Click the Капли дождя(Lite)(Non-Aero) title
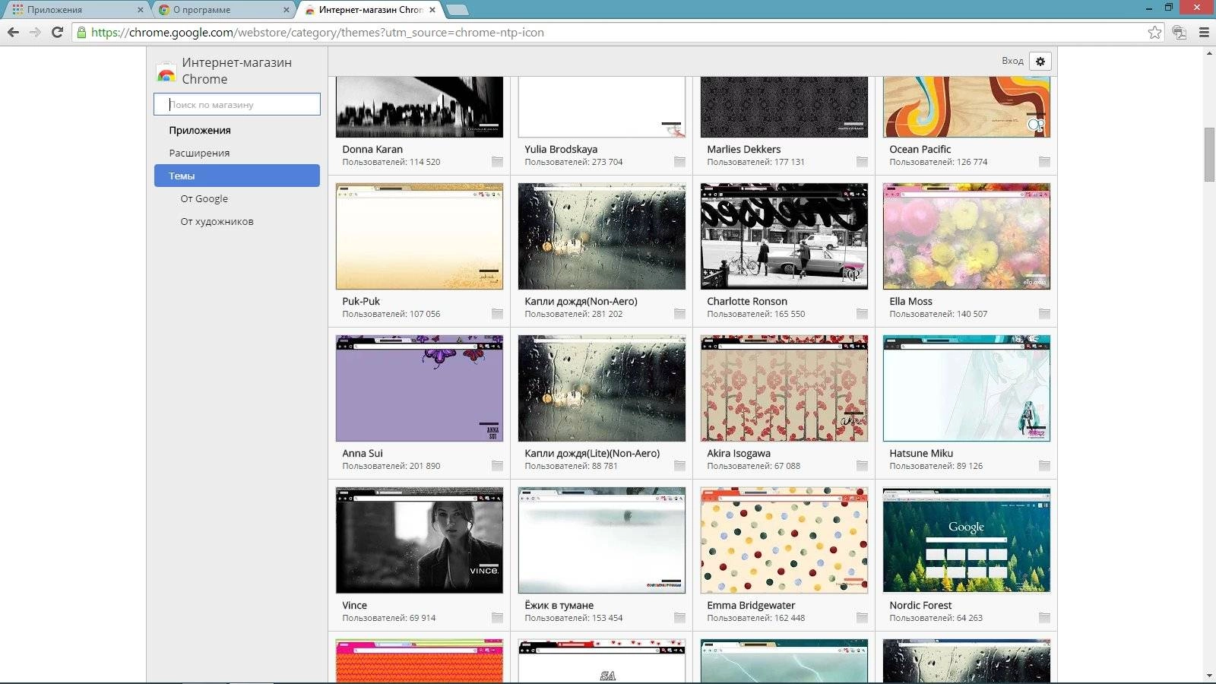The height and width of the screenshot is (684, 1216). coord(592,453)
